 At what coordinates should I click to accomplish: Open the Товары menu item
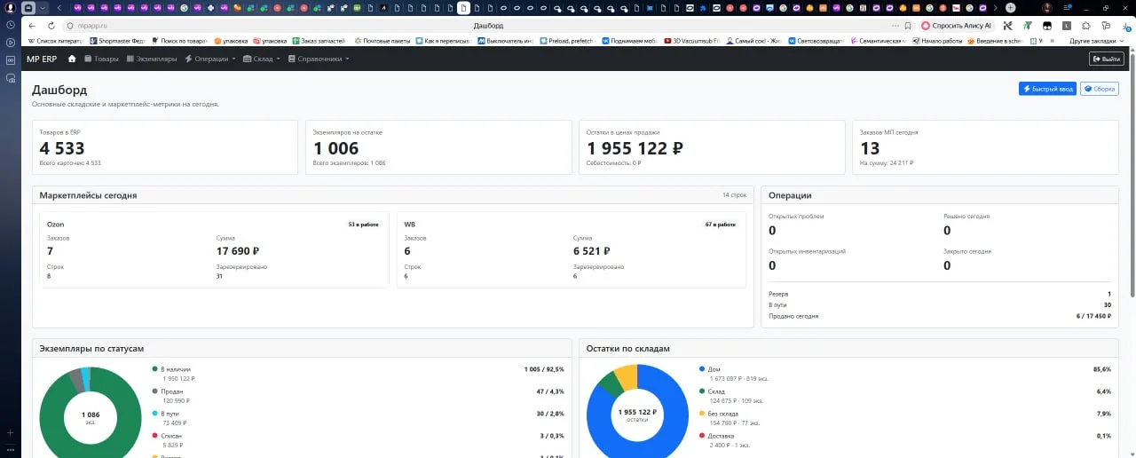tap(101, 59)
